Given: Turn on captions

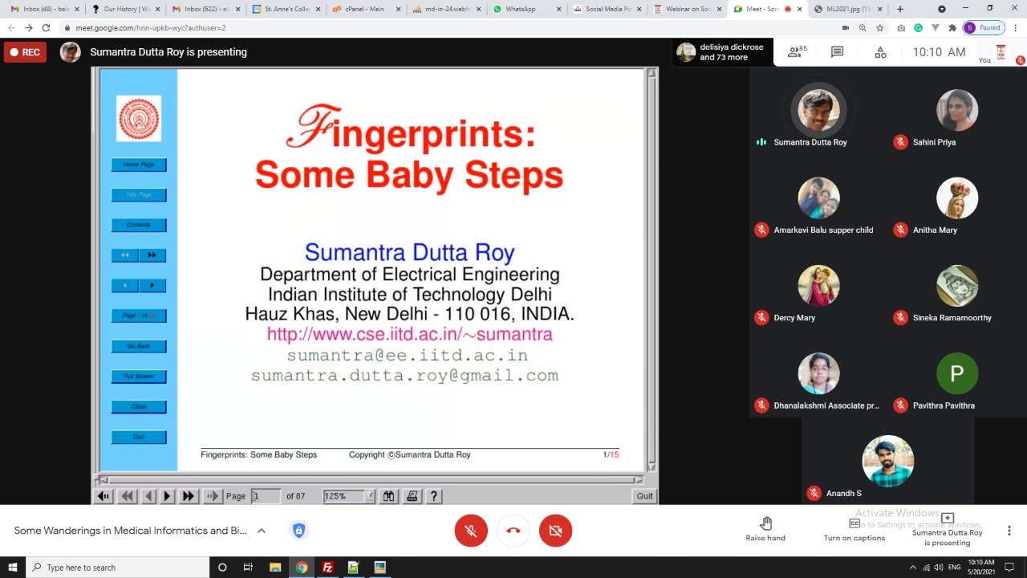Looking at the screenshot, I should 854,530.
